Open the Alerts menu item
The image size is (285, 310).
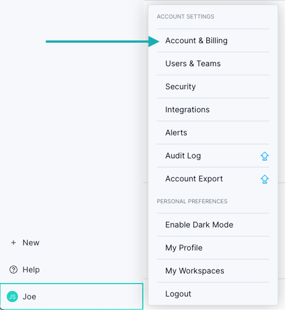pyautogui.click(x=213, y=133)
